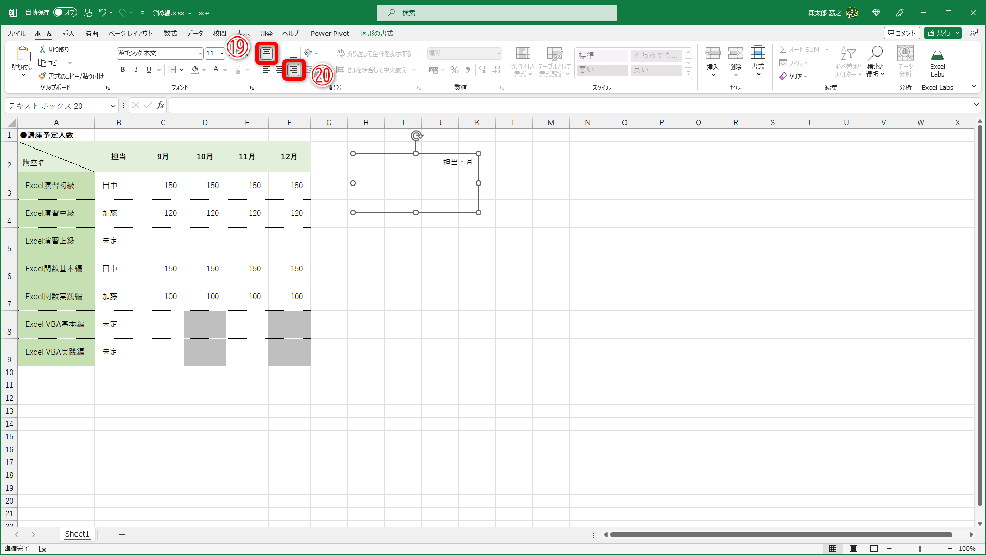
Task: Click the zoom slider in status bar
Action: [919, 549]
